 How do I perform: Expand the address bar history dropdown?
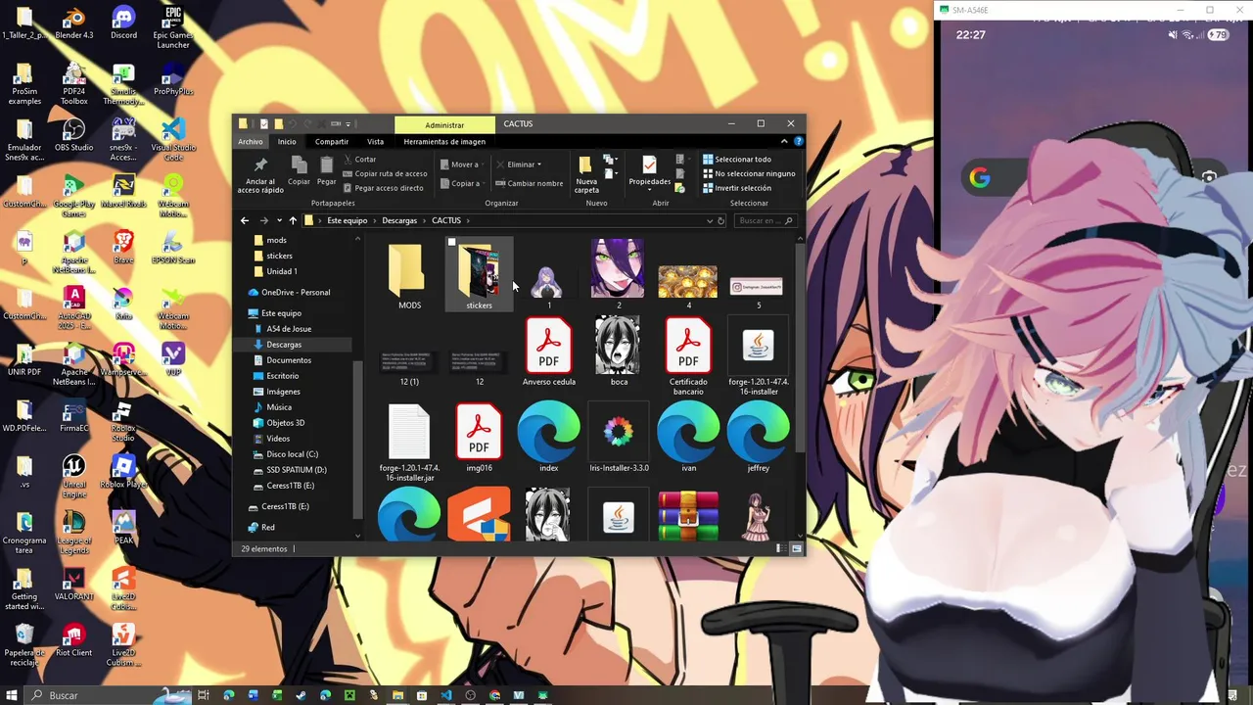710,220
